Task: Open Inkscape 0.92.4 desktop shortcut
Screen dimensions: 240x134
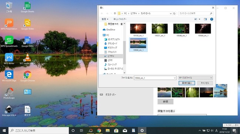Action: pos(9,111)
